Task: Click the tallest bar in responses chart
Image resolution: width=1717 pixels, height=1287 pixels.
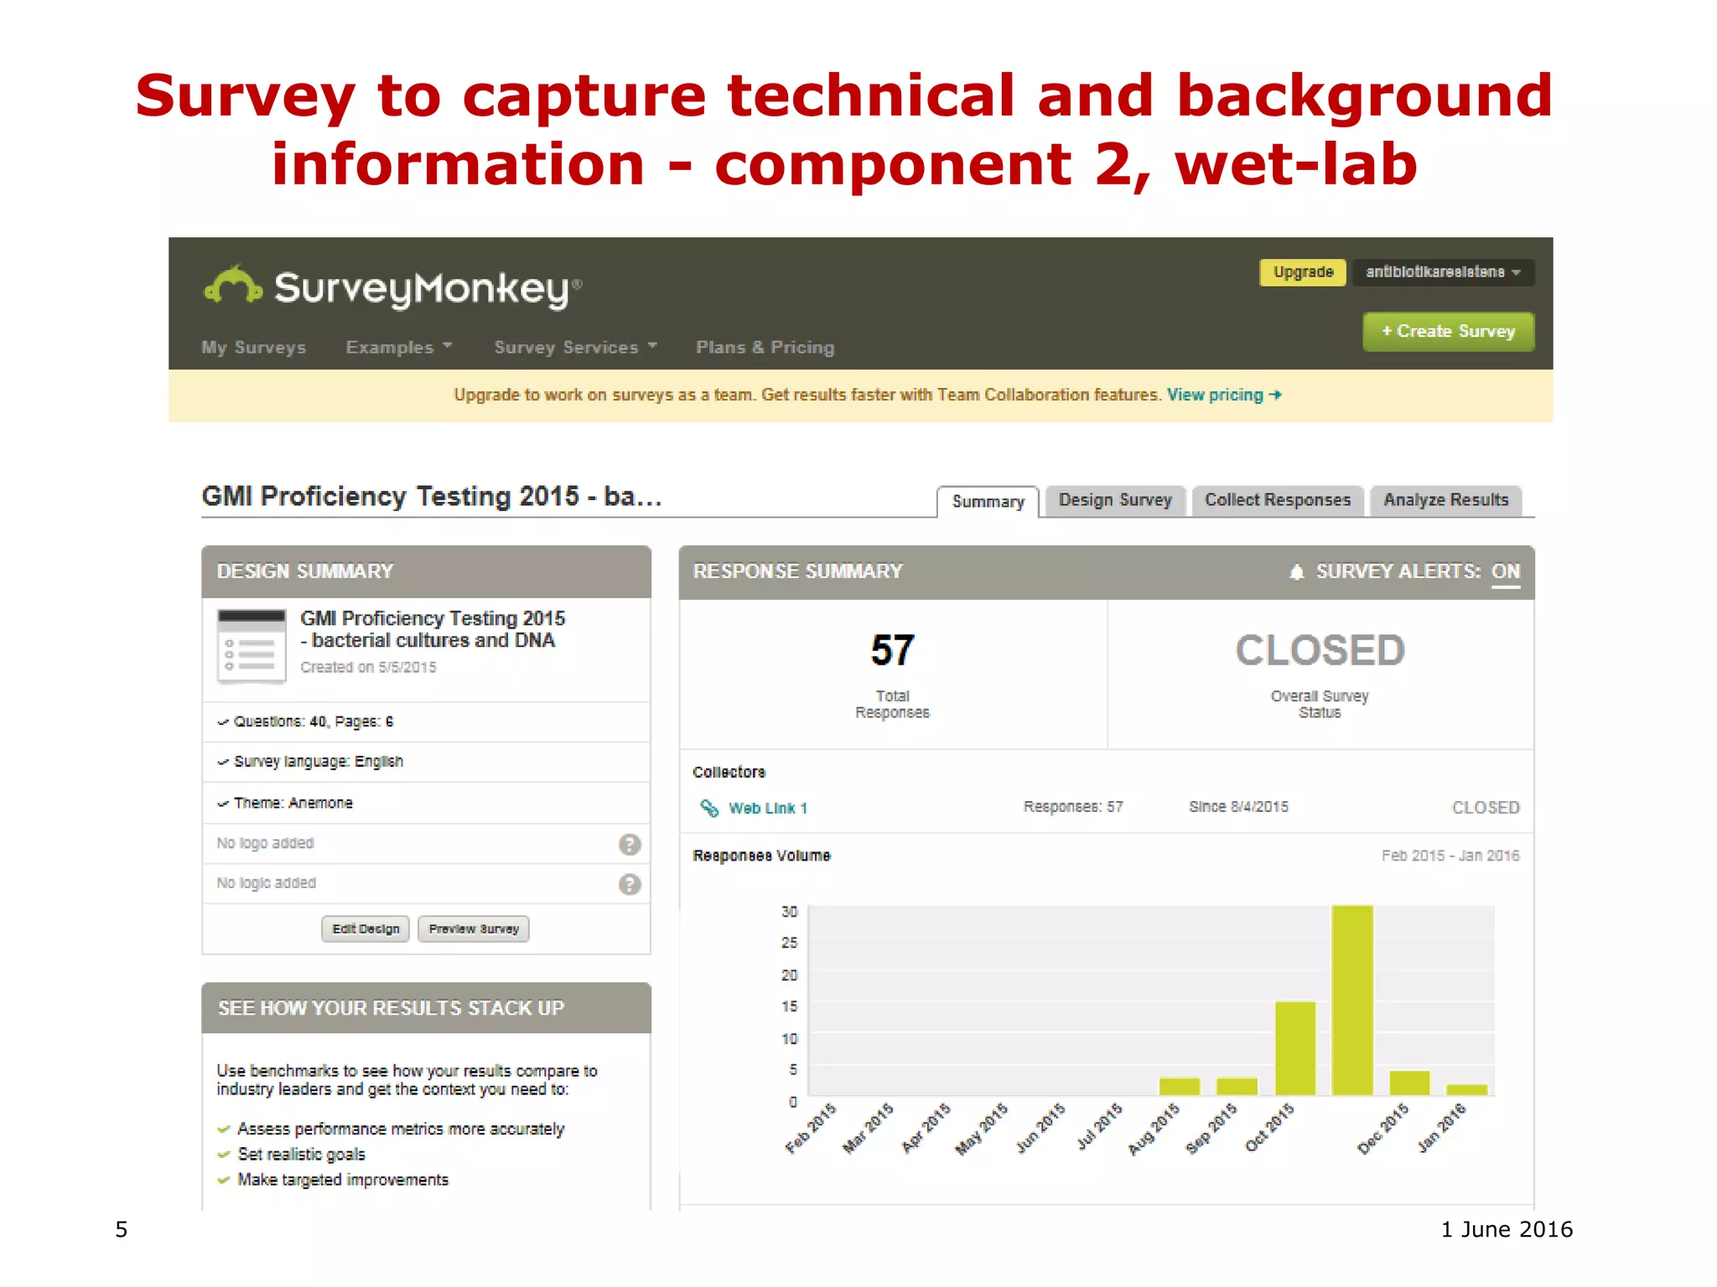Action: [x=1351, y=999]
